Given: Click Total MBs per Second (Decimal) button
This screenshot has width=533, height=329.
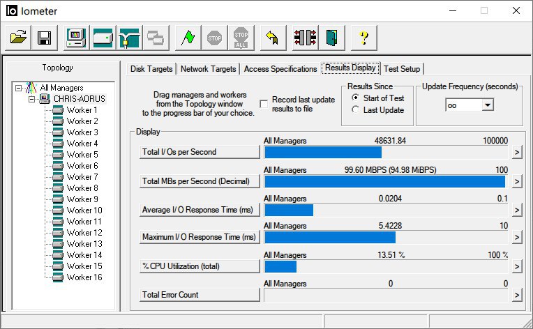Looking at the screenshot, I should point(200,181).
